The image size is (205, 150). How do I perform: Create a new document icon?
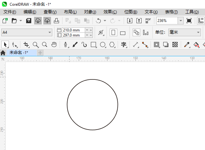(5, 21)
